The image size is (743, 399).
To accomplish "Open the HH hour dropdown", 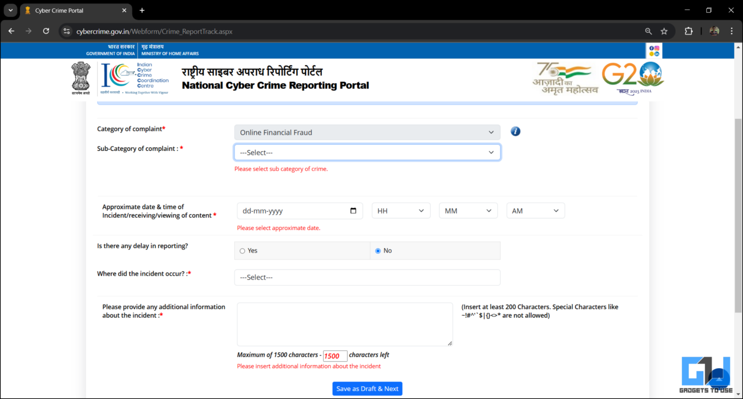I will 401,210.
